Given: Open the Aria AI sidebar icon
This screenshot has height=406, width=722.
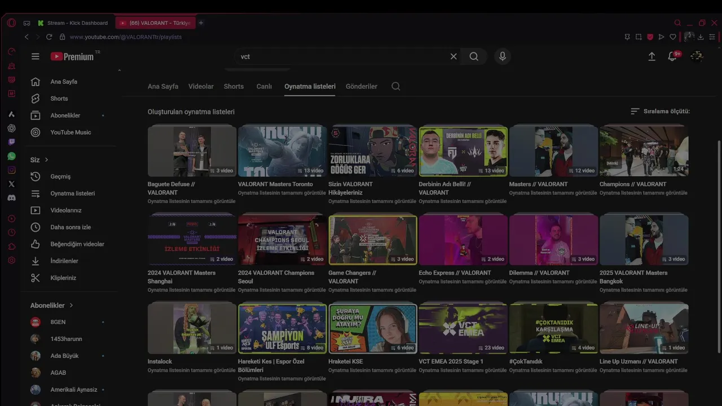Looking at the screenshot, I should 11,114.
